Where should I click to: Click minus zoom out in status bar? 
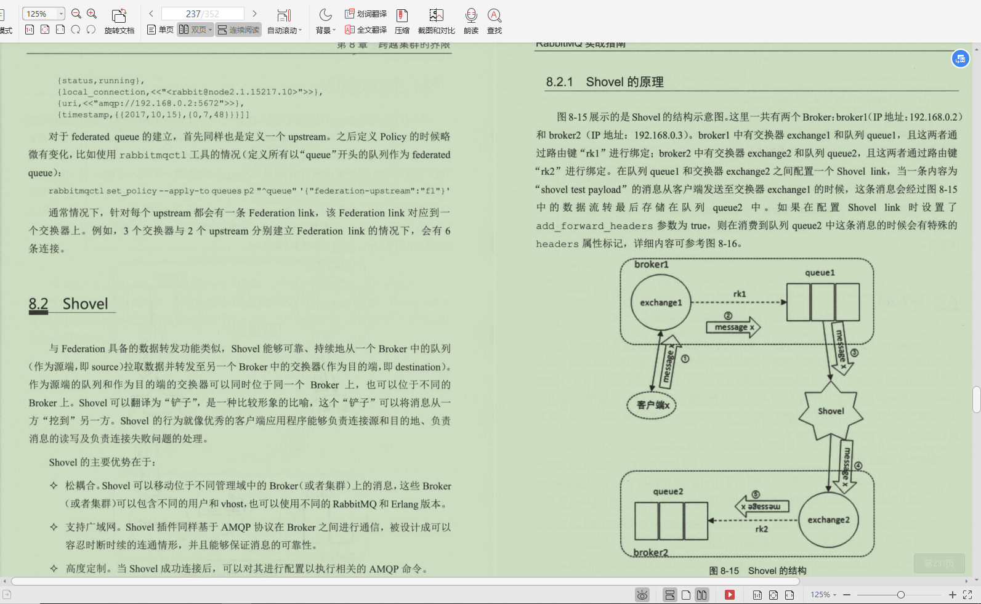(x=847, y=595)
